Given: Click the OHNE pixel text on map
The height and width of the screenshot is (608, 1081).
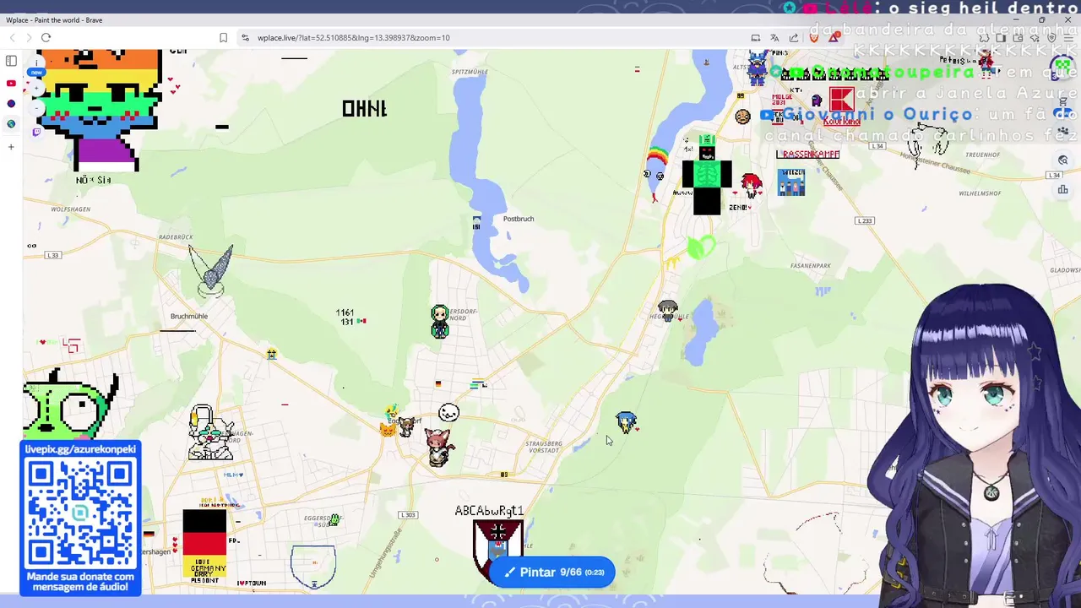Looking at the screenshot, I should (365, 108).
